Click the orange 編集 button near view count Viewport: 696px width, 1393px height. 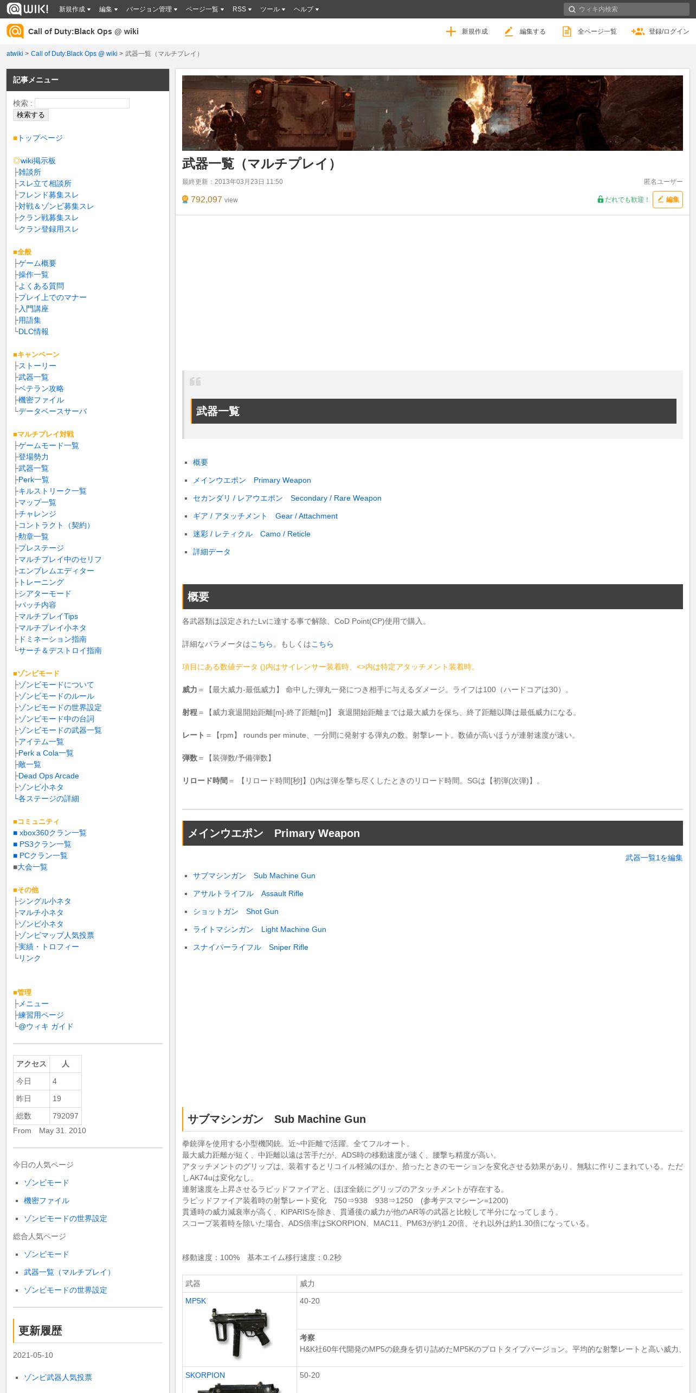click(667, 200)
